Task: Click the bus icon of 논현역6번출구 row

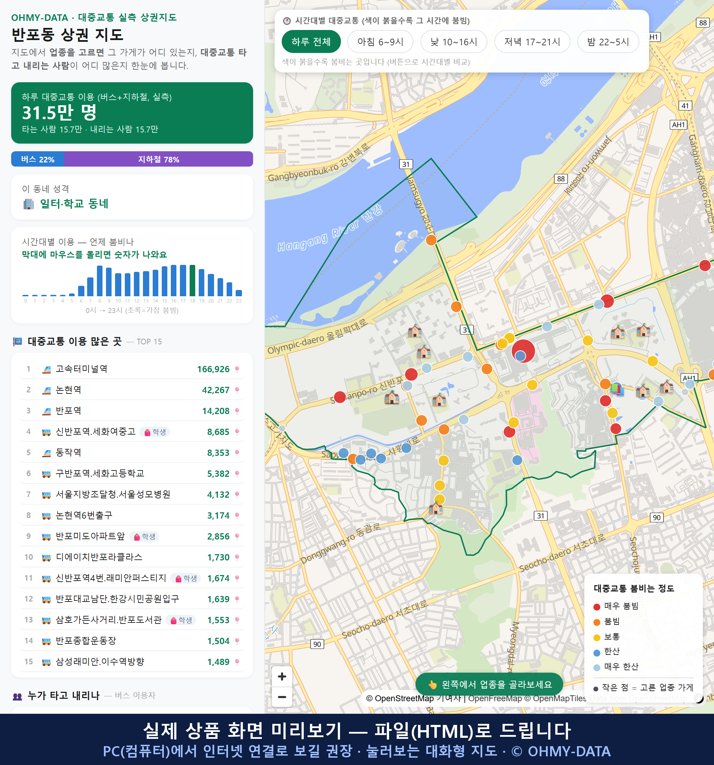Action: [x=47, y=516]
